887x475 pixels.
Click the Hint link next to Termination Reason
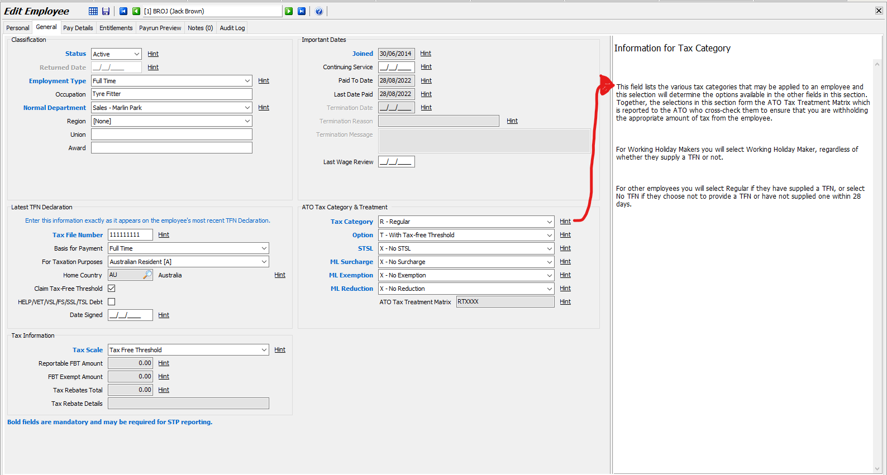click(512, 121)
